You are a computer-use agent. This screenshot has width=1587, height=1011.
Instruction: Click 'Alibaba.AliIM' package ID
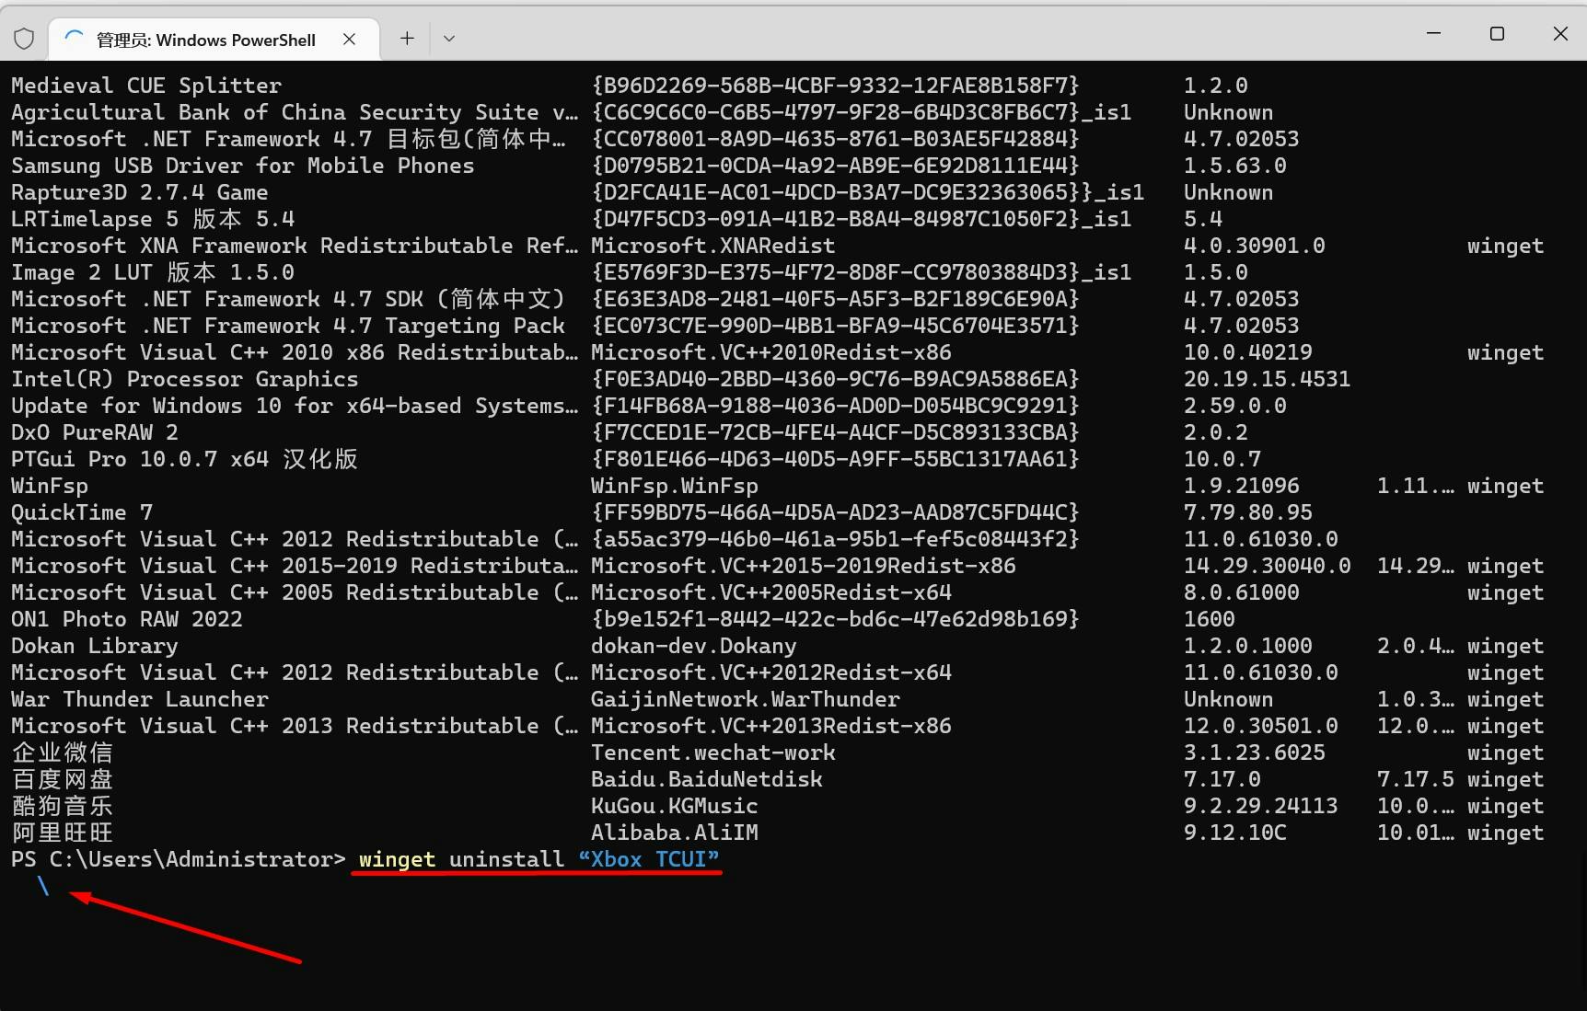(x=675, y=833)
